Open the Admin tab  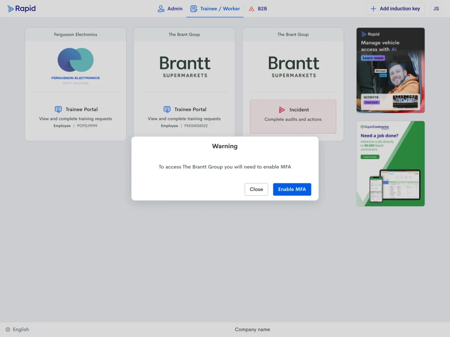click(170, 9)
